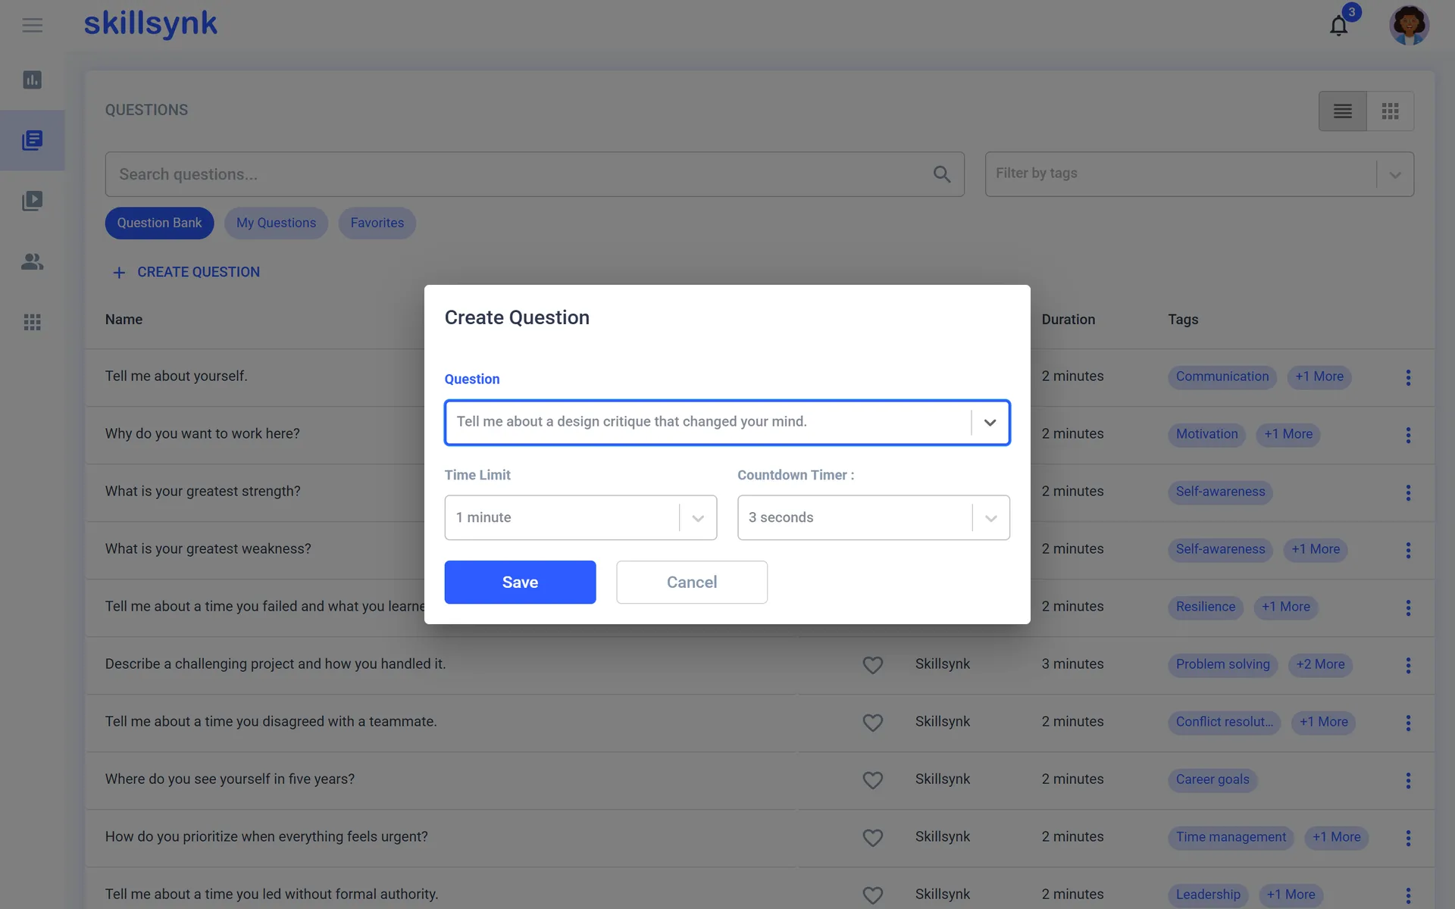Open the Time Limit dropdown
The height and width of the screenshot is (909, 1455).
click(x=580, y=517)
